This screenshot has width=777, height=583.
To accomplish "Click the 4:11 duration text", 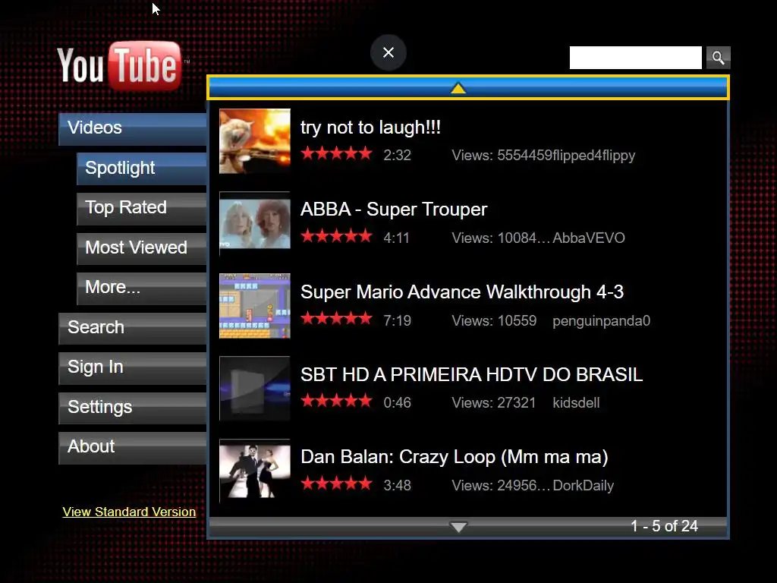I will (x=396, y=238).
